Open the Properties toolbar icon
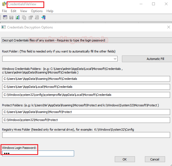The image size is (172, 166). coord(31,17)
